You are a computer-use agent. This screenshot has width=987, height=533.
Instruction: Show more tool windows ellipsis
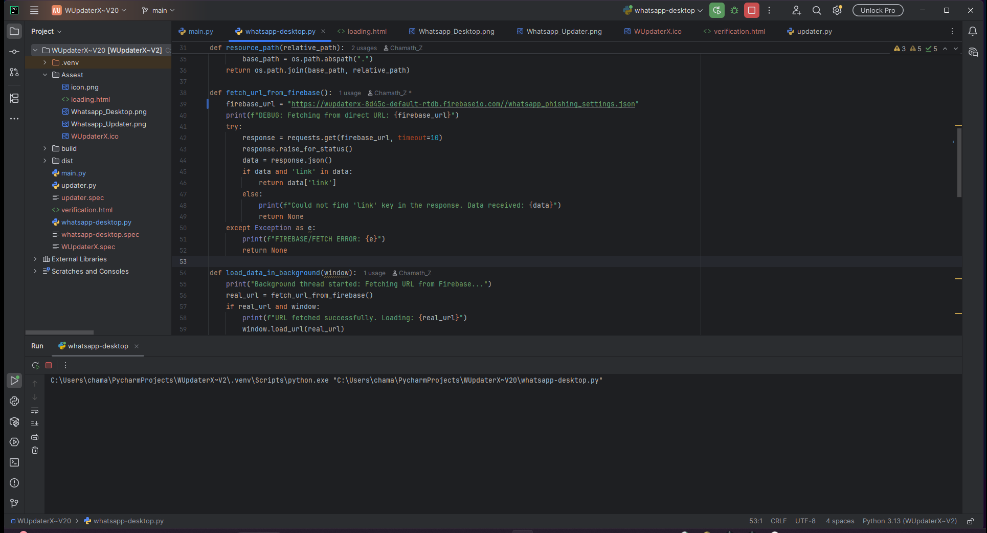click(14, 119)
